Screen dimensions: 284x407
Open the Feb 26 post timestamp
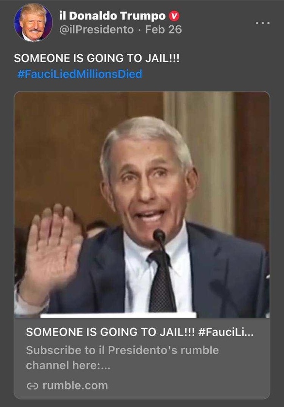164,30
